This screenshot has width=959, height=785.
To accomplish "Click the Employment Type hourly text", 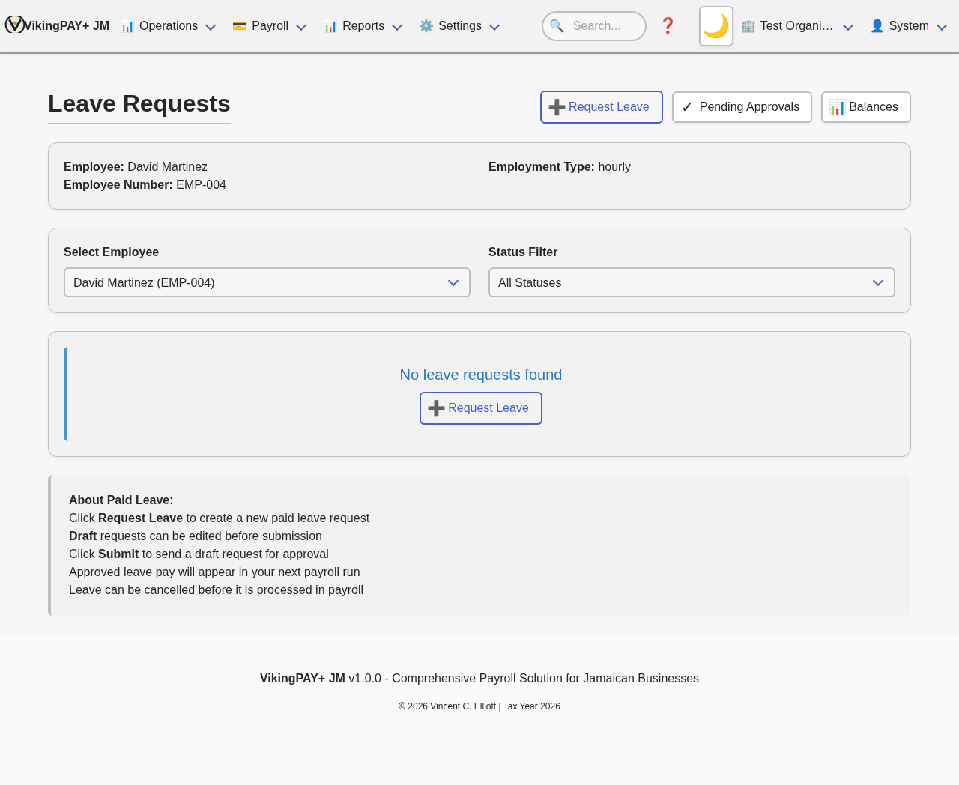I will click(x=560, y=167).
